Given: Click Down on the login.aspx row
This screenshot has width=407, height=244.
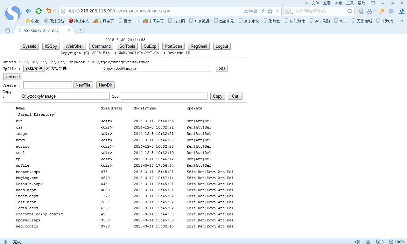Looking at the screenshot, I should 211,208.
